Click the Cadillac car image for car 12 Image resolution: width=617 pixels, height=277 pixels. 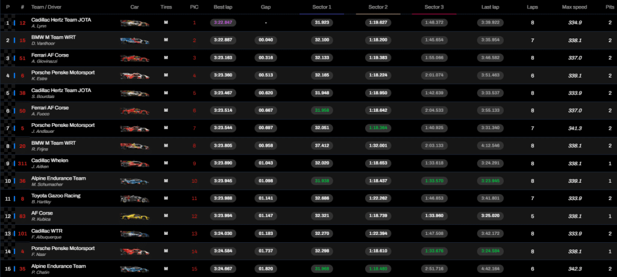pyautogui.click(x=134, y=23)
